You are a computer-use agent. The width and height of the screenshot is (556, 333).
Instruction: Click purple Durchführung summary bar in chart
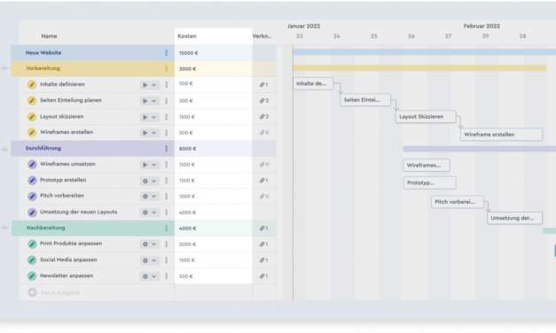[x=480, y=149]
